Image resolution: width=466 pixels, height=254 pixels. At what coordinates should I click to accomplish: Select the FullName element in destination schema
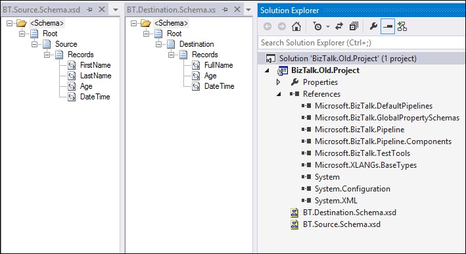pos(218,65)
